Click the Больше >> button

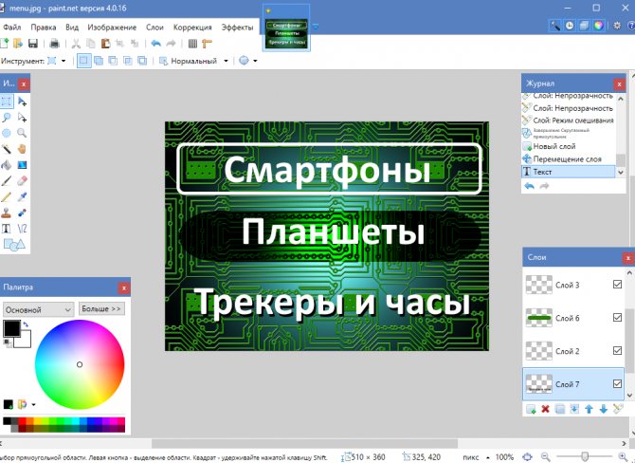tap(101, 309)
